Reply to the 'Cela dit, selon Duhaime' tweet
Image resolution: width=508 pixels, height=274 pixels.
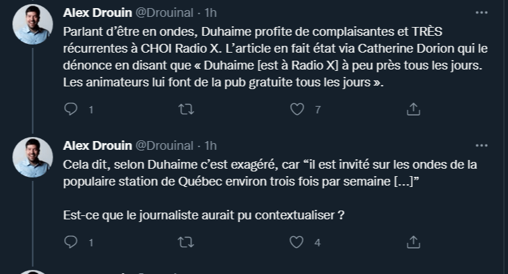click(71, 242)
